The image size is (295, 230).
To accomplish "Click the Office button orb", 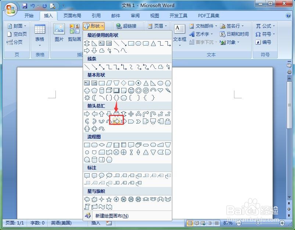I will click(10, 9).
